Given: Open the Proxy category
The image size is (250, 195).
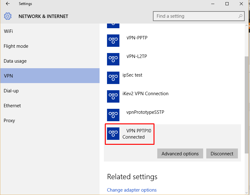Looking at the screenshot, I should tap(50, 120).
